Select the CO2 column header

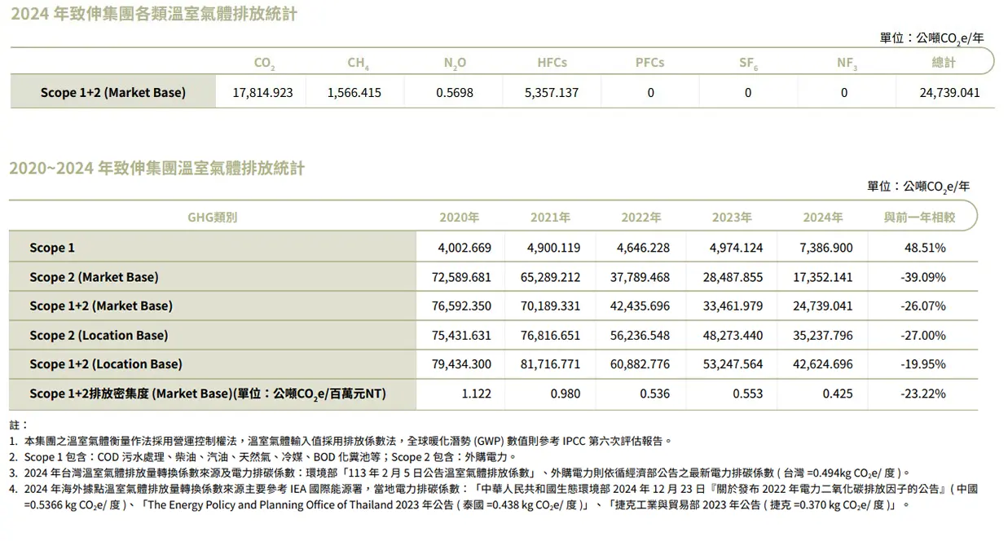(264, 63)
